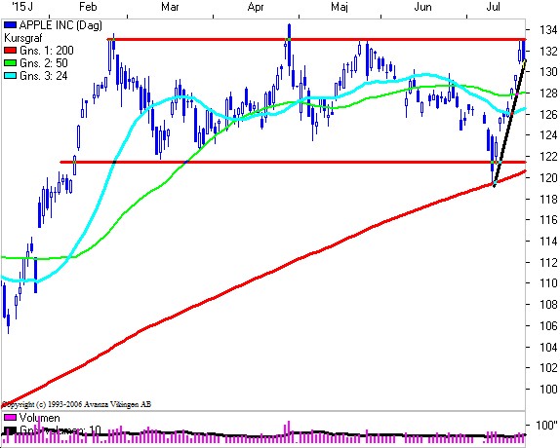560x448 pixels.
Task: Click the 'Maj' month label
Action: pyautogui.click(x=340, y=7)
